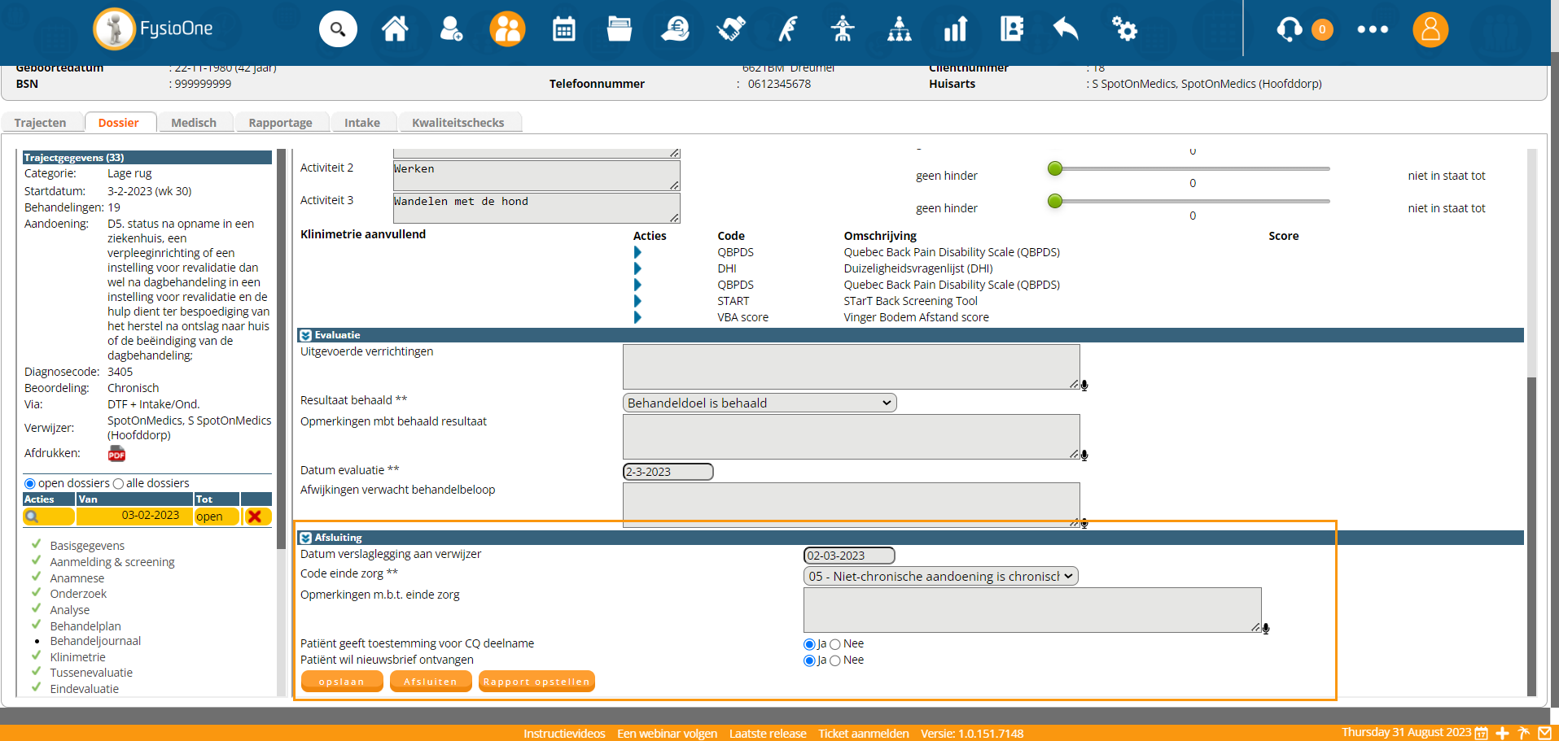Click the euro invoicing icon
The height and width of the screenshot is (741, 1559).
point(675,29)
